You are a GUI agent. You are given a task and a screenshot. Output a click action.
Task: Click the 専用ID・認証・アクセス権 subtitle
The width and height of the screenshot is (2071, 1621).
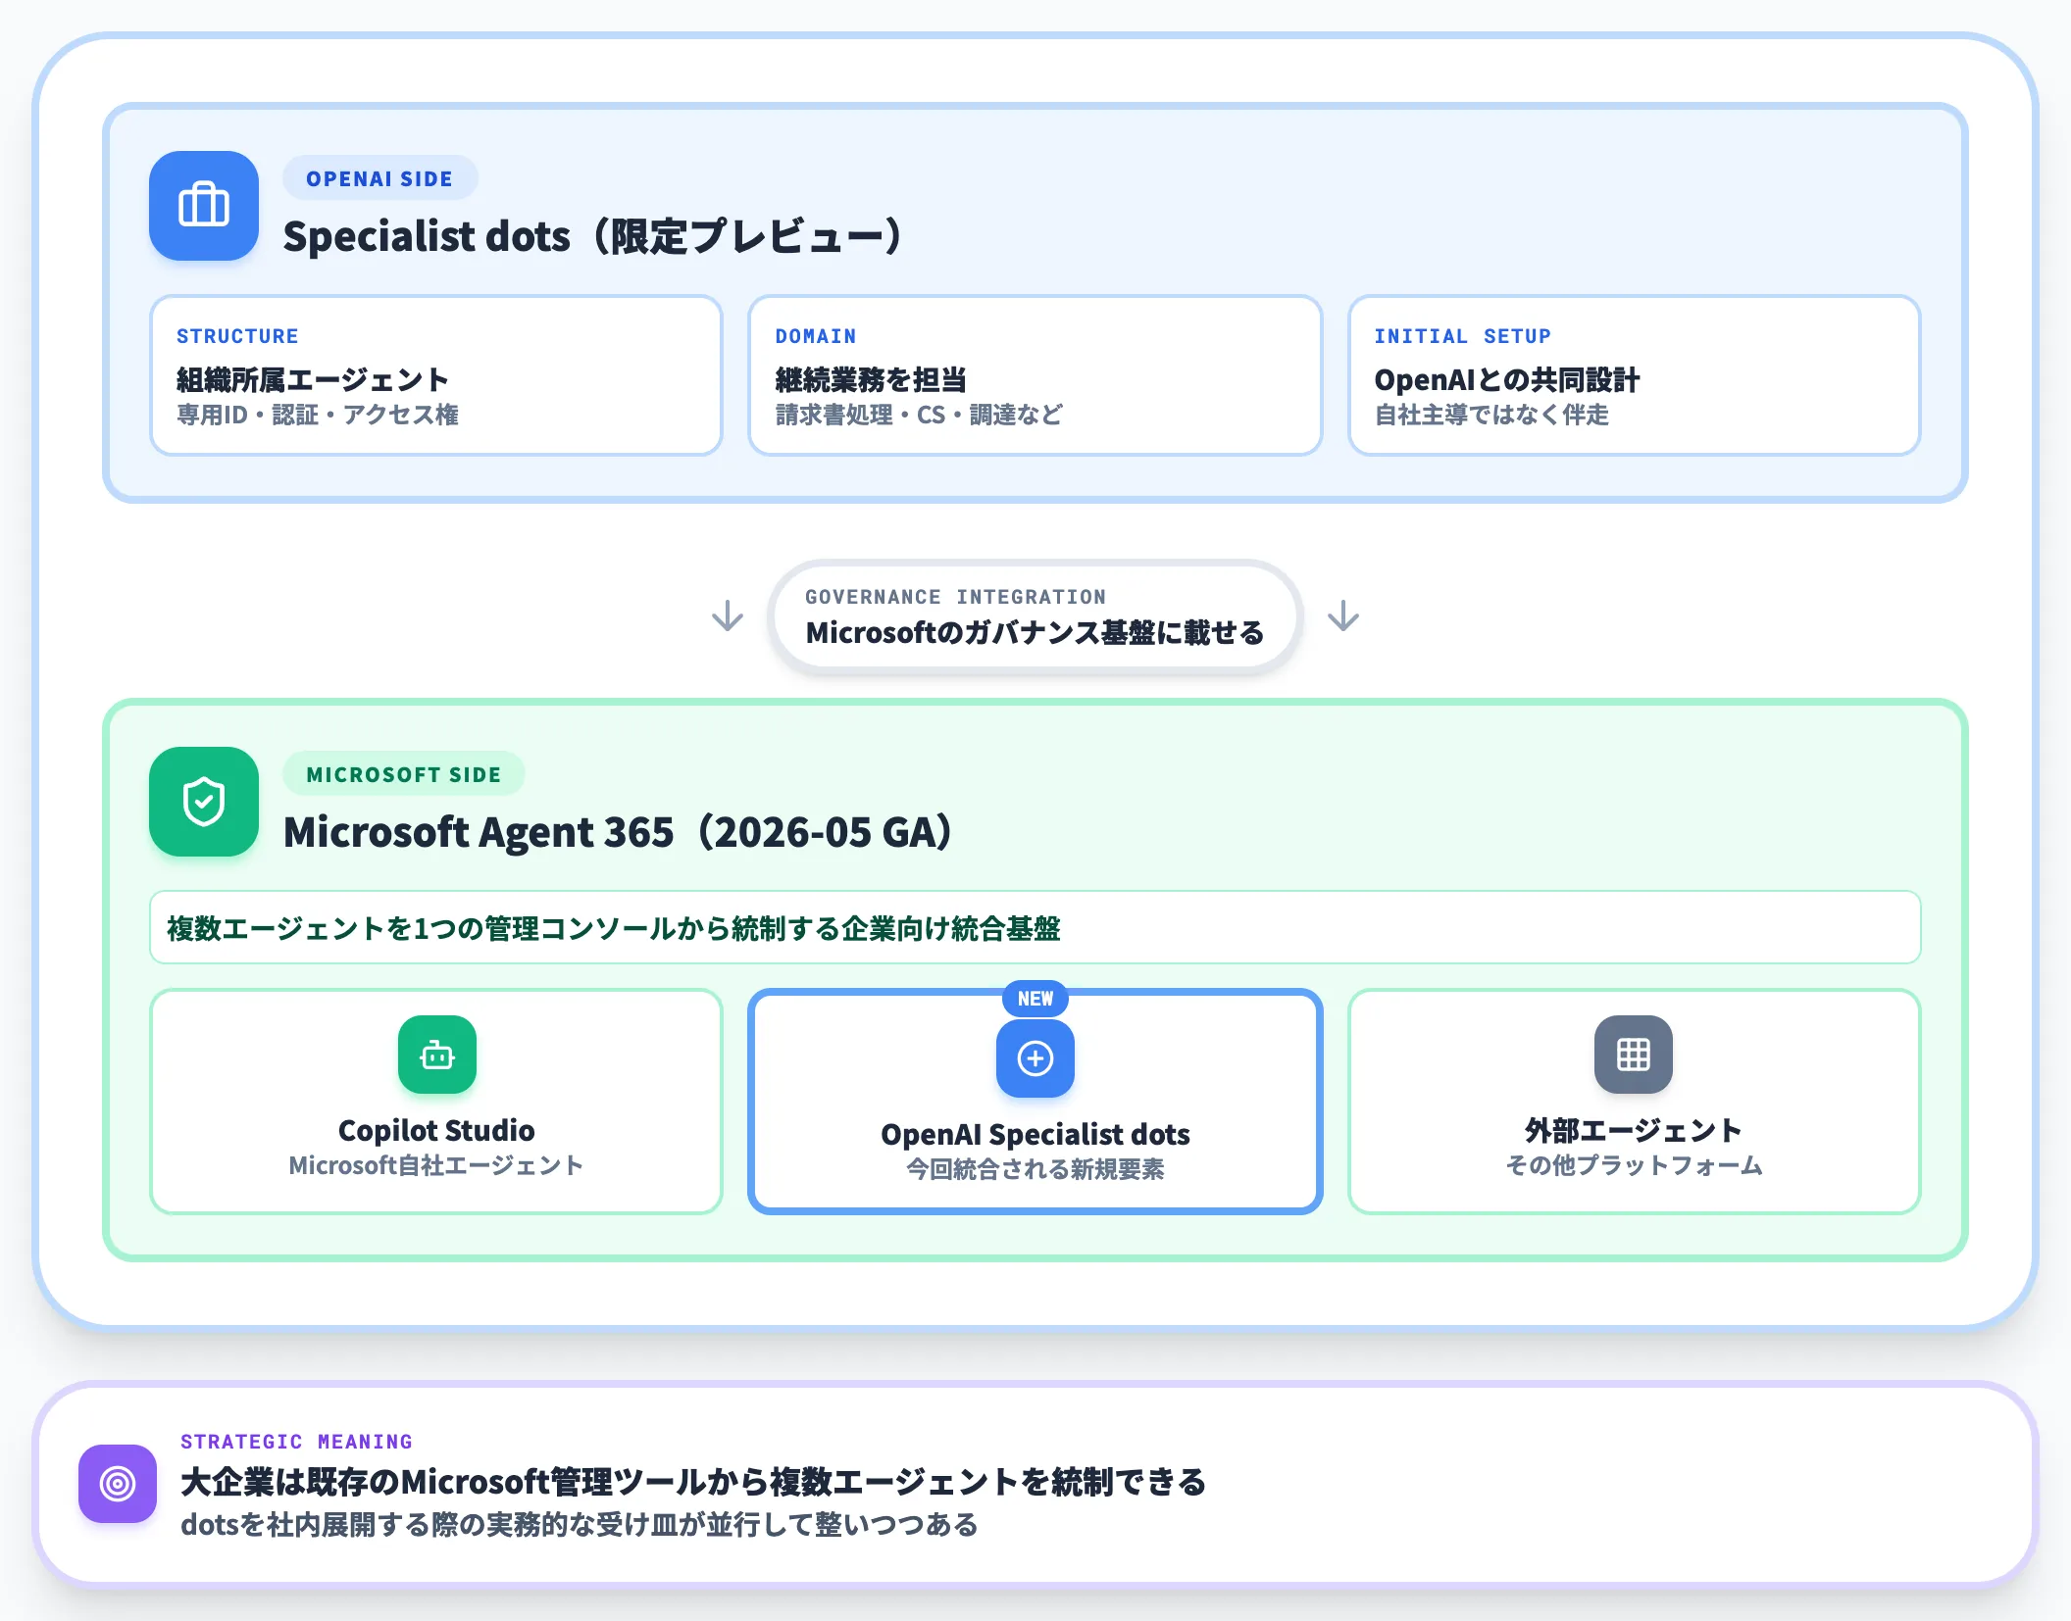(318, 416)
